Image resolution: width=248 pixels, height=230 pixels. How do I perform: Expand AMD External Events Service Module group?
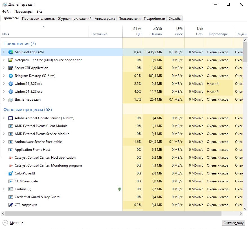[4, 134]
